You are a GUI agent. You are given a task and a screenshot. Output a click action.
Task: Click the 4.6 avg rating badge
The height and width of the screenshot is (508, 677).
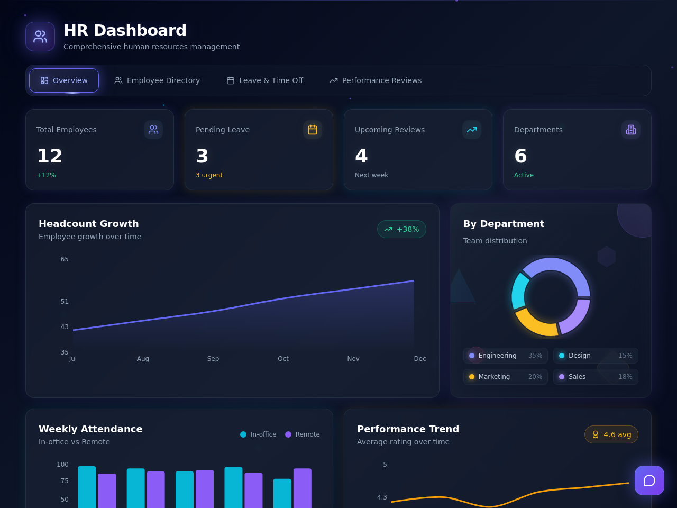pos(611,434)
